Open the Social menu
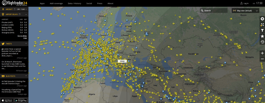The width and height of the screenshot is (265, 103). (x=89, y=3)
